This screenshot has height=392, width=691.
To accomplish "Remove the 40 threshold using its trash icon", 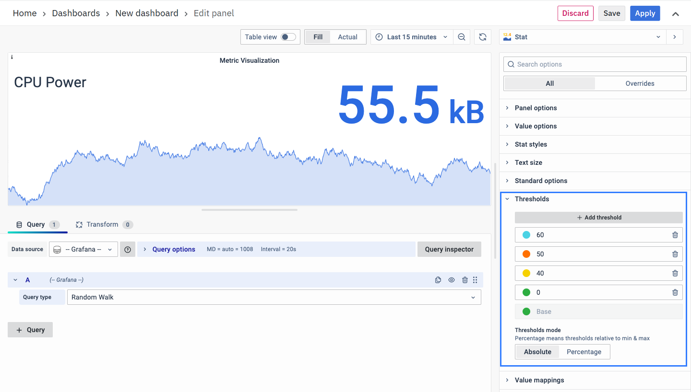I will point(675,273).
